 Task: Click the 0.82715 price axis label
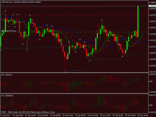point(153,72)
